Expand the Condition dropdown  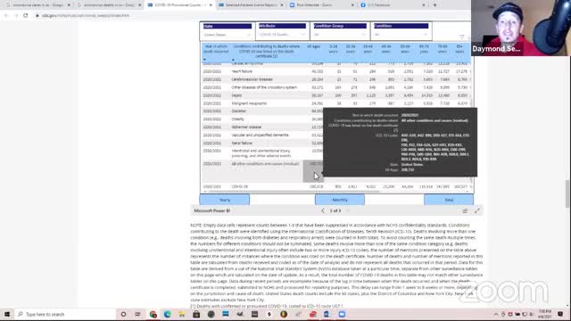[x=401, y=35]
